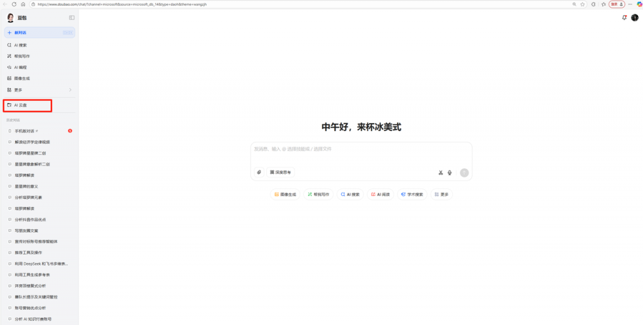The image size is (643, 325).
Task: Open the 星星牌的意义 conversation
Action: [x=40, y=186]
